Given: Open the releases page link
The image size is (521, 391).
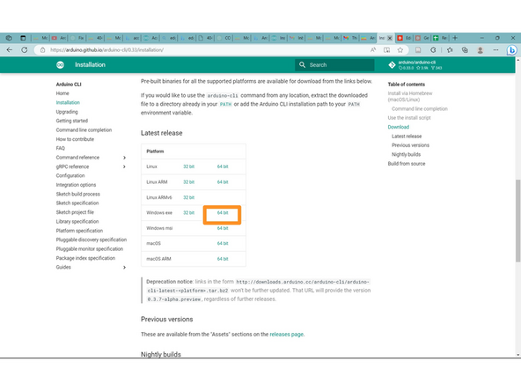Looking at the screenshot, I should pyautogui.click(x=286, y=335).
